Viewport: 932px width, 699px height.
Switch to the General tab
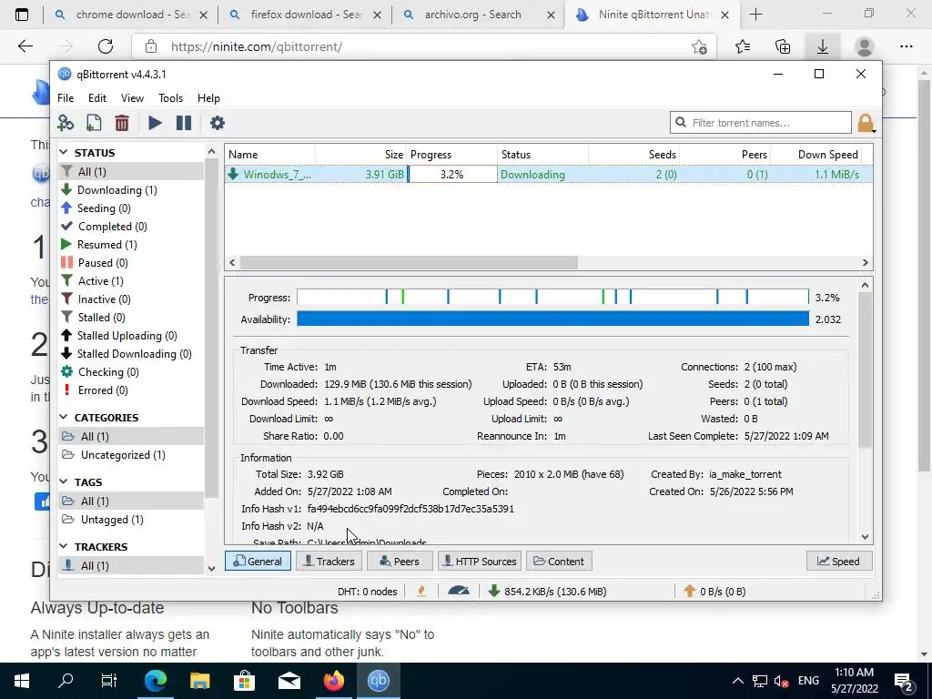258,561
